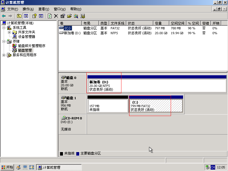Select the CD-ROM 0 DVD (E:) label

point(72,124)
